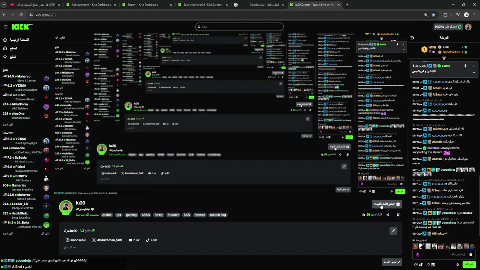The image size is (480, 270).
Task: Click the green chat send button
Action: pos(468,264)
